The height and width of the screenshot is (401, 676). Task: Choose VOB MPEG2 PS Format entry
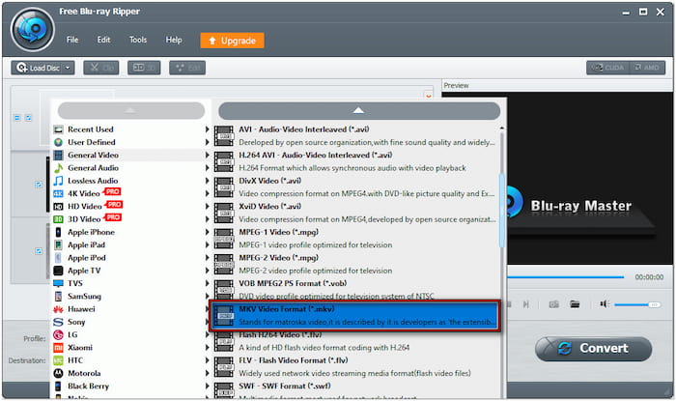tap(356, 289)
